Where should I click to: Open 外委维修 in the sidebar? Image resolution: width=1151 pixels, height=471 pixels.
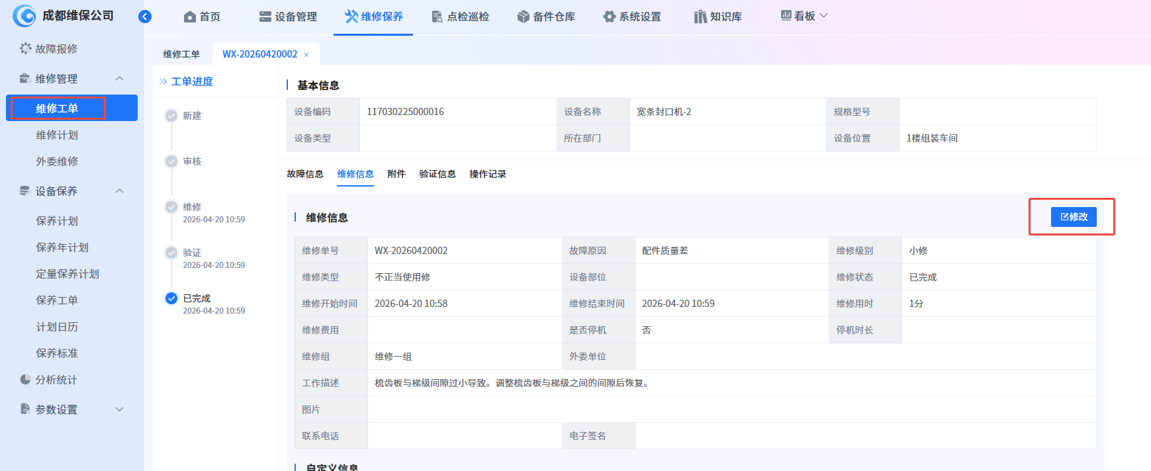(57, 161)
